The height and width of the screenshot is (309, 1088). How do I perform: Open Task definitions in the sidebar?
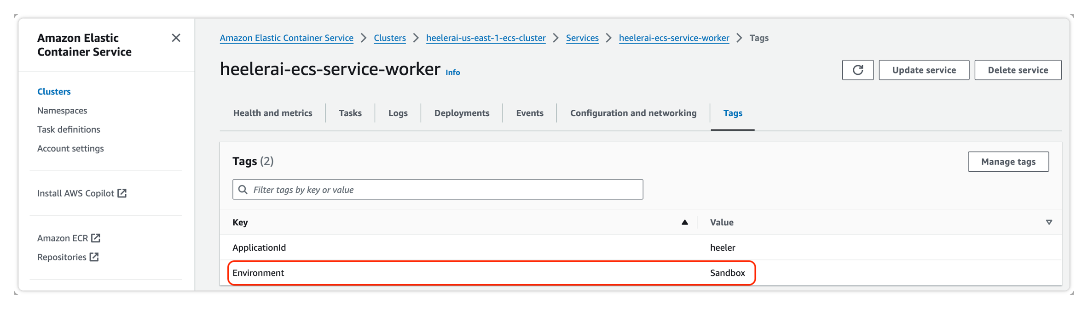[x=69, y=129]
